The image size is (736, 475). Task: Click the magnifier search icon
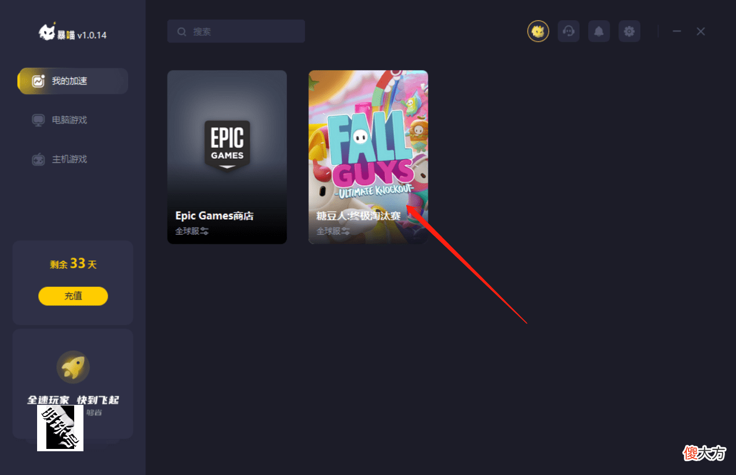click(x=182, y=32)
